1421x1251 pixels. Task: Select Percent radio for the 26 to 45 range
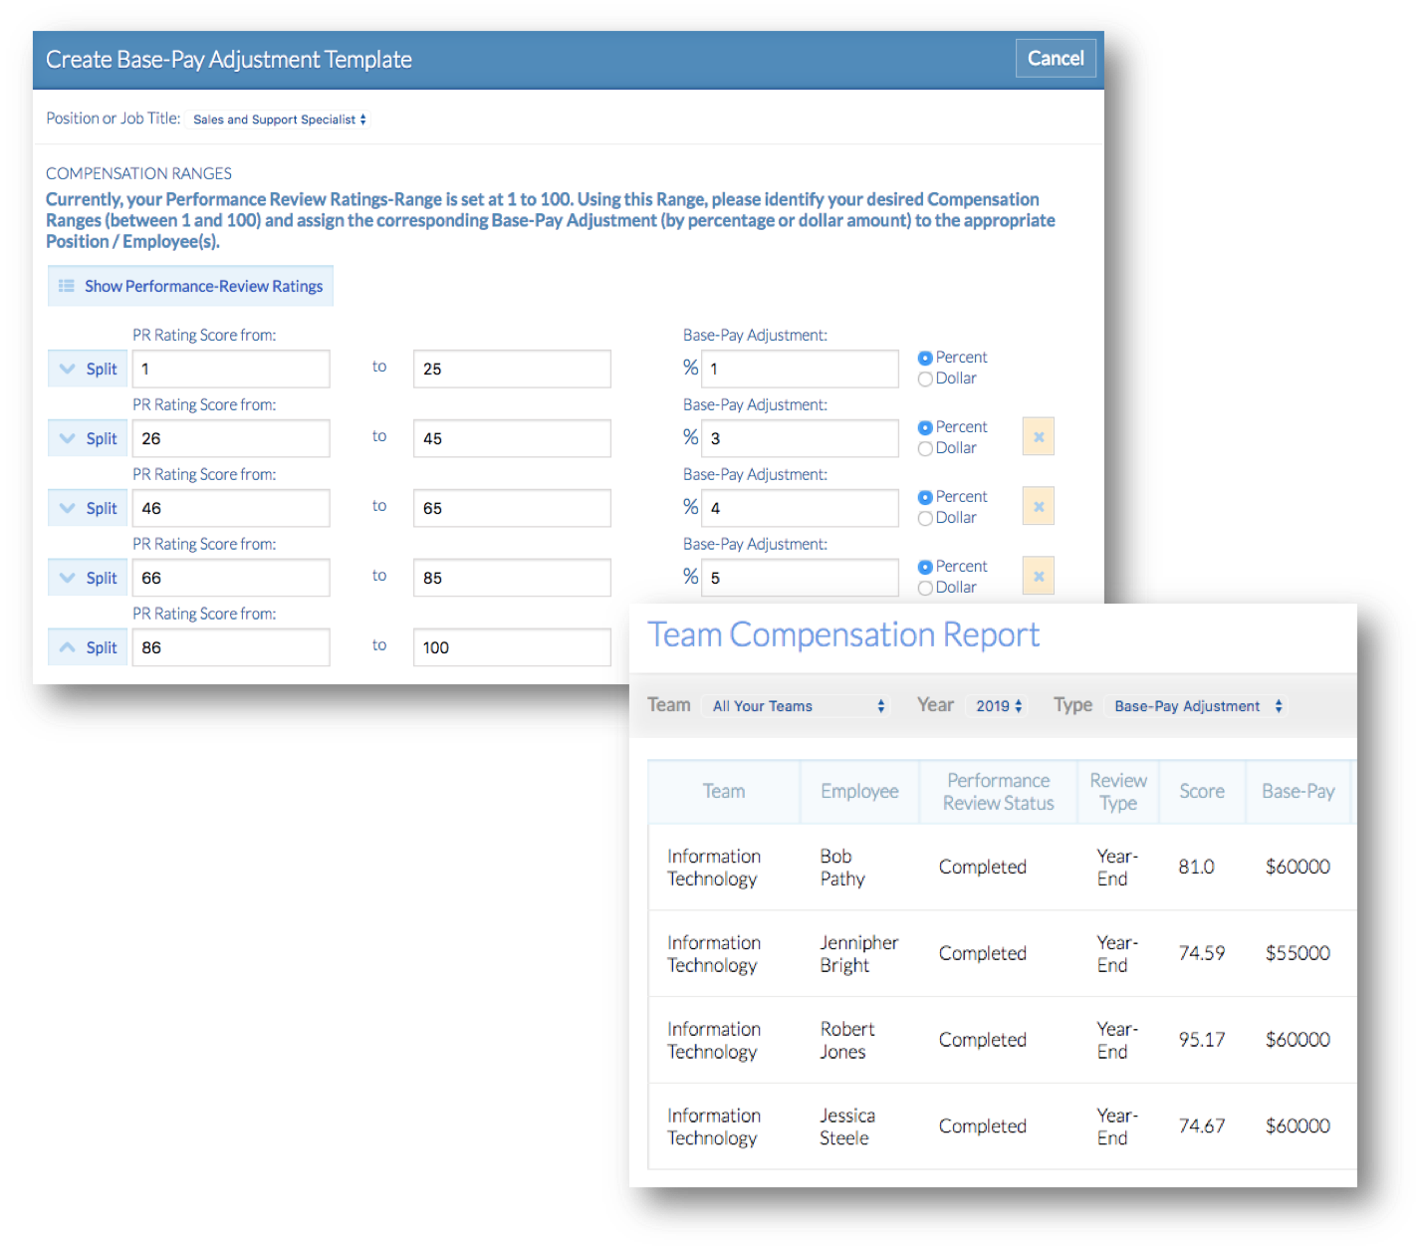925,427
